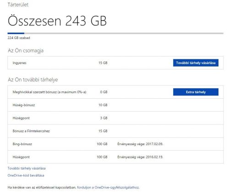Follow the forduljon a OneDrive-ügyfélszolgálathoz link
229x192 pixels.
108,187
